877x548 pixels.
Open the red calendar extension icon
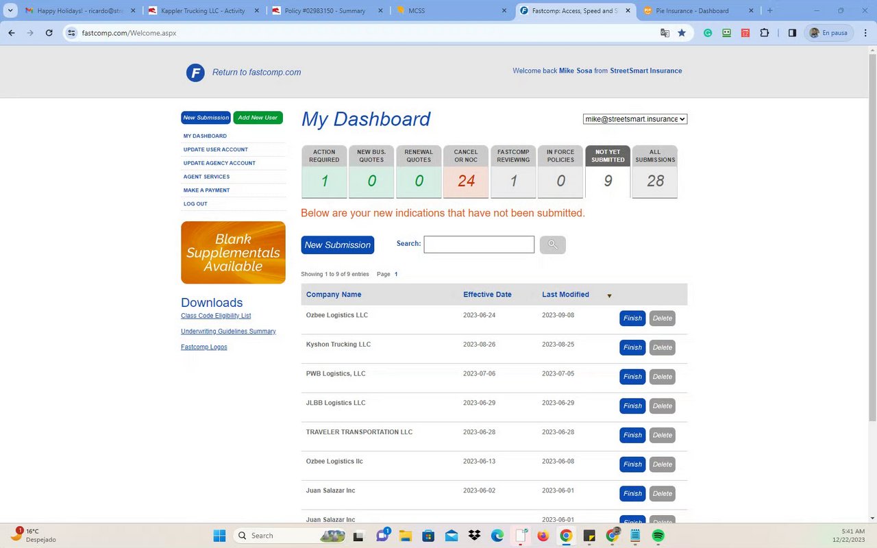[x=745, y=33]
